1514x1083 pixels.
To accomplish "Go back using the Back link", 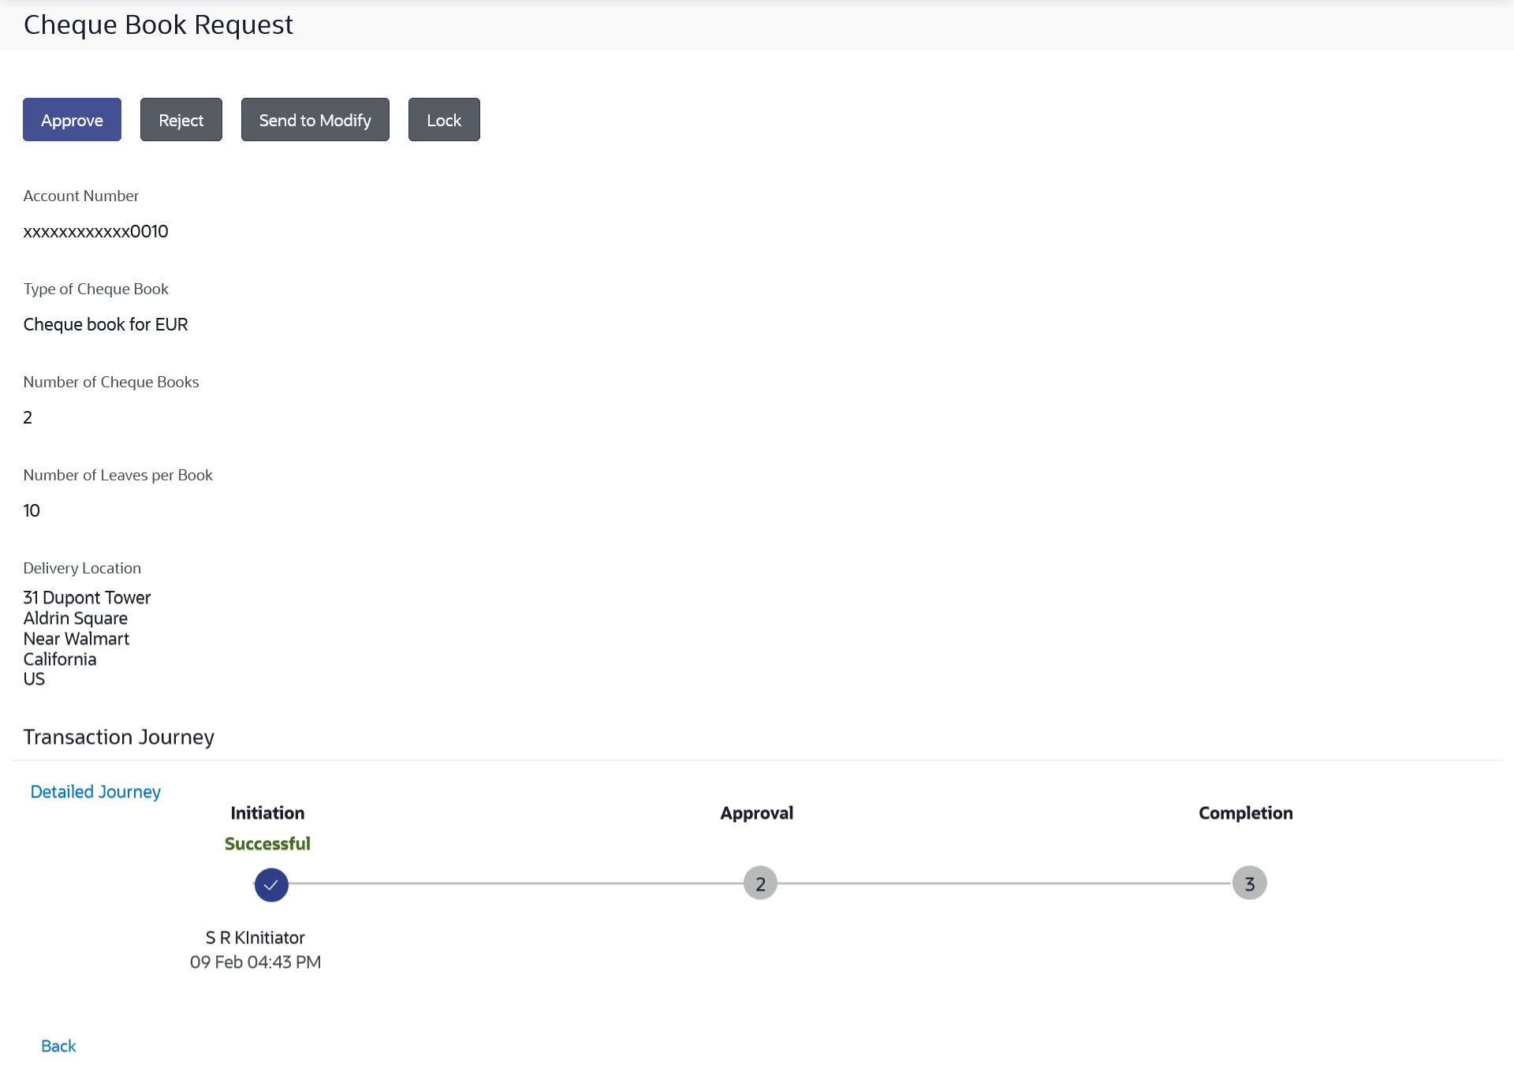I will pyautogui.click(x=58, y=1046).
